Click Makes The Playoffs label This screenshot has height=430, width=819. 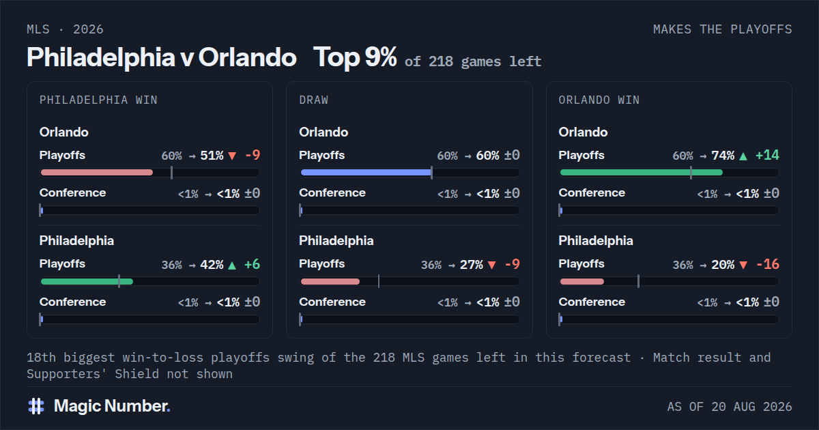pos(723,29)
